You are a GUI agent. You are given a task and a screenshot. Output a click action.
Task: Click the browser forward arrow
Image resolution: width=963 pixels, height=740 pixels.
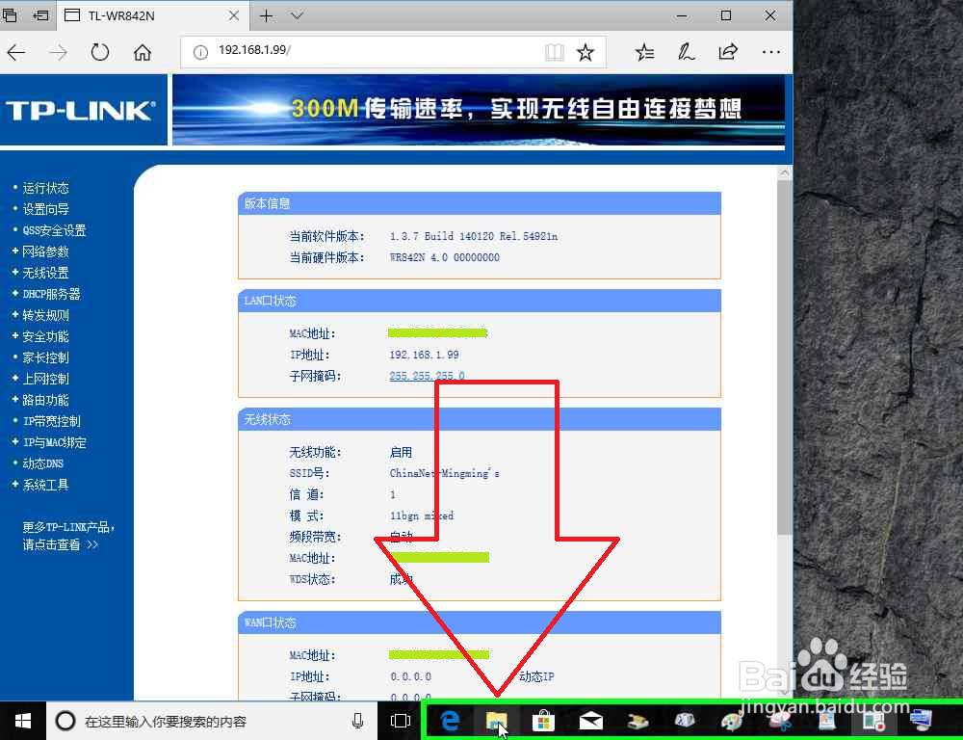coord(59,53)
